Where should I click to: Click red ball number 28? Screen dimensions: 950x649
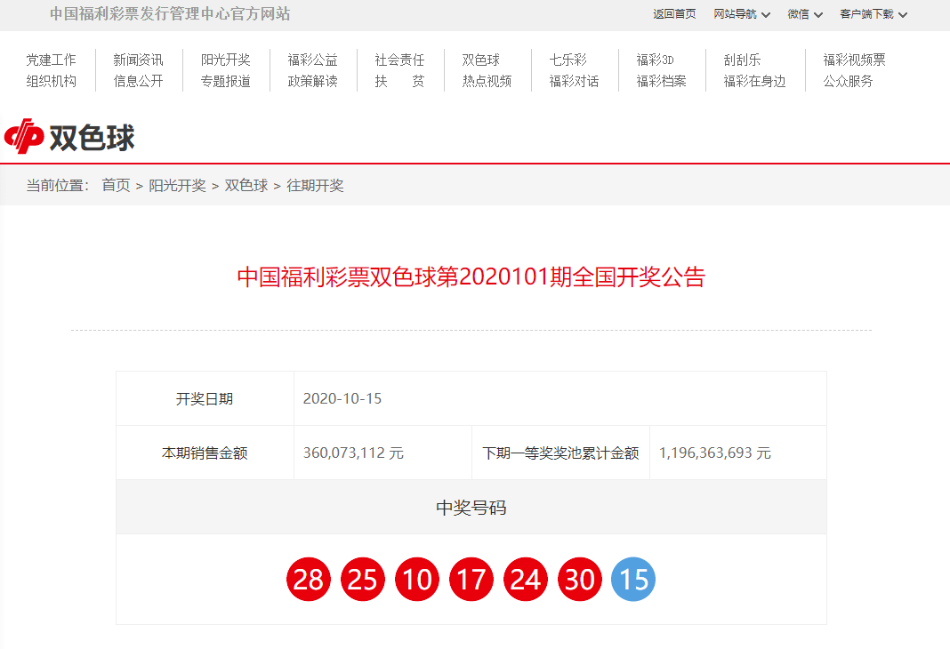click(309, 580)
